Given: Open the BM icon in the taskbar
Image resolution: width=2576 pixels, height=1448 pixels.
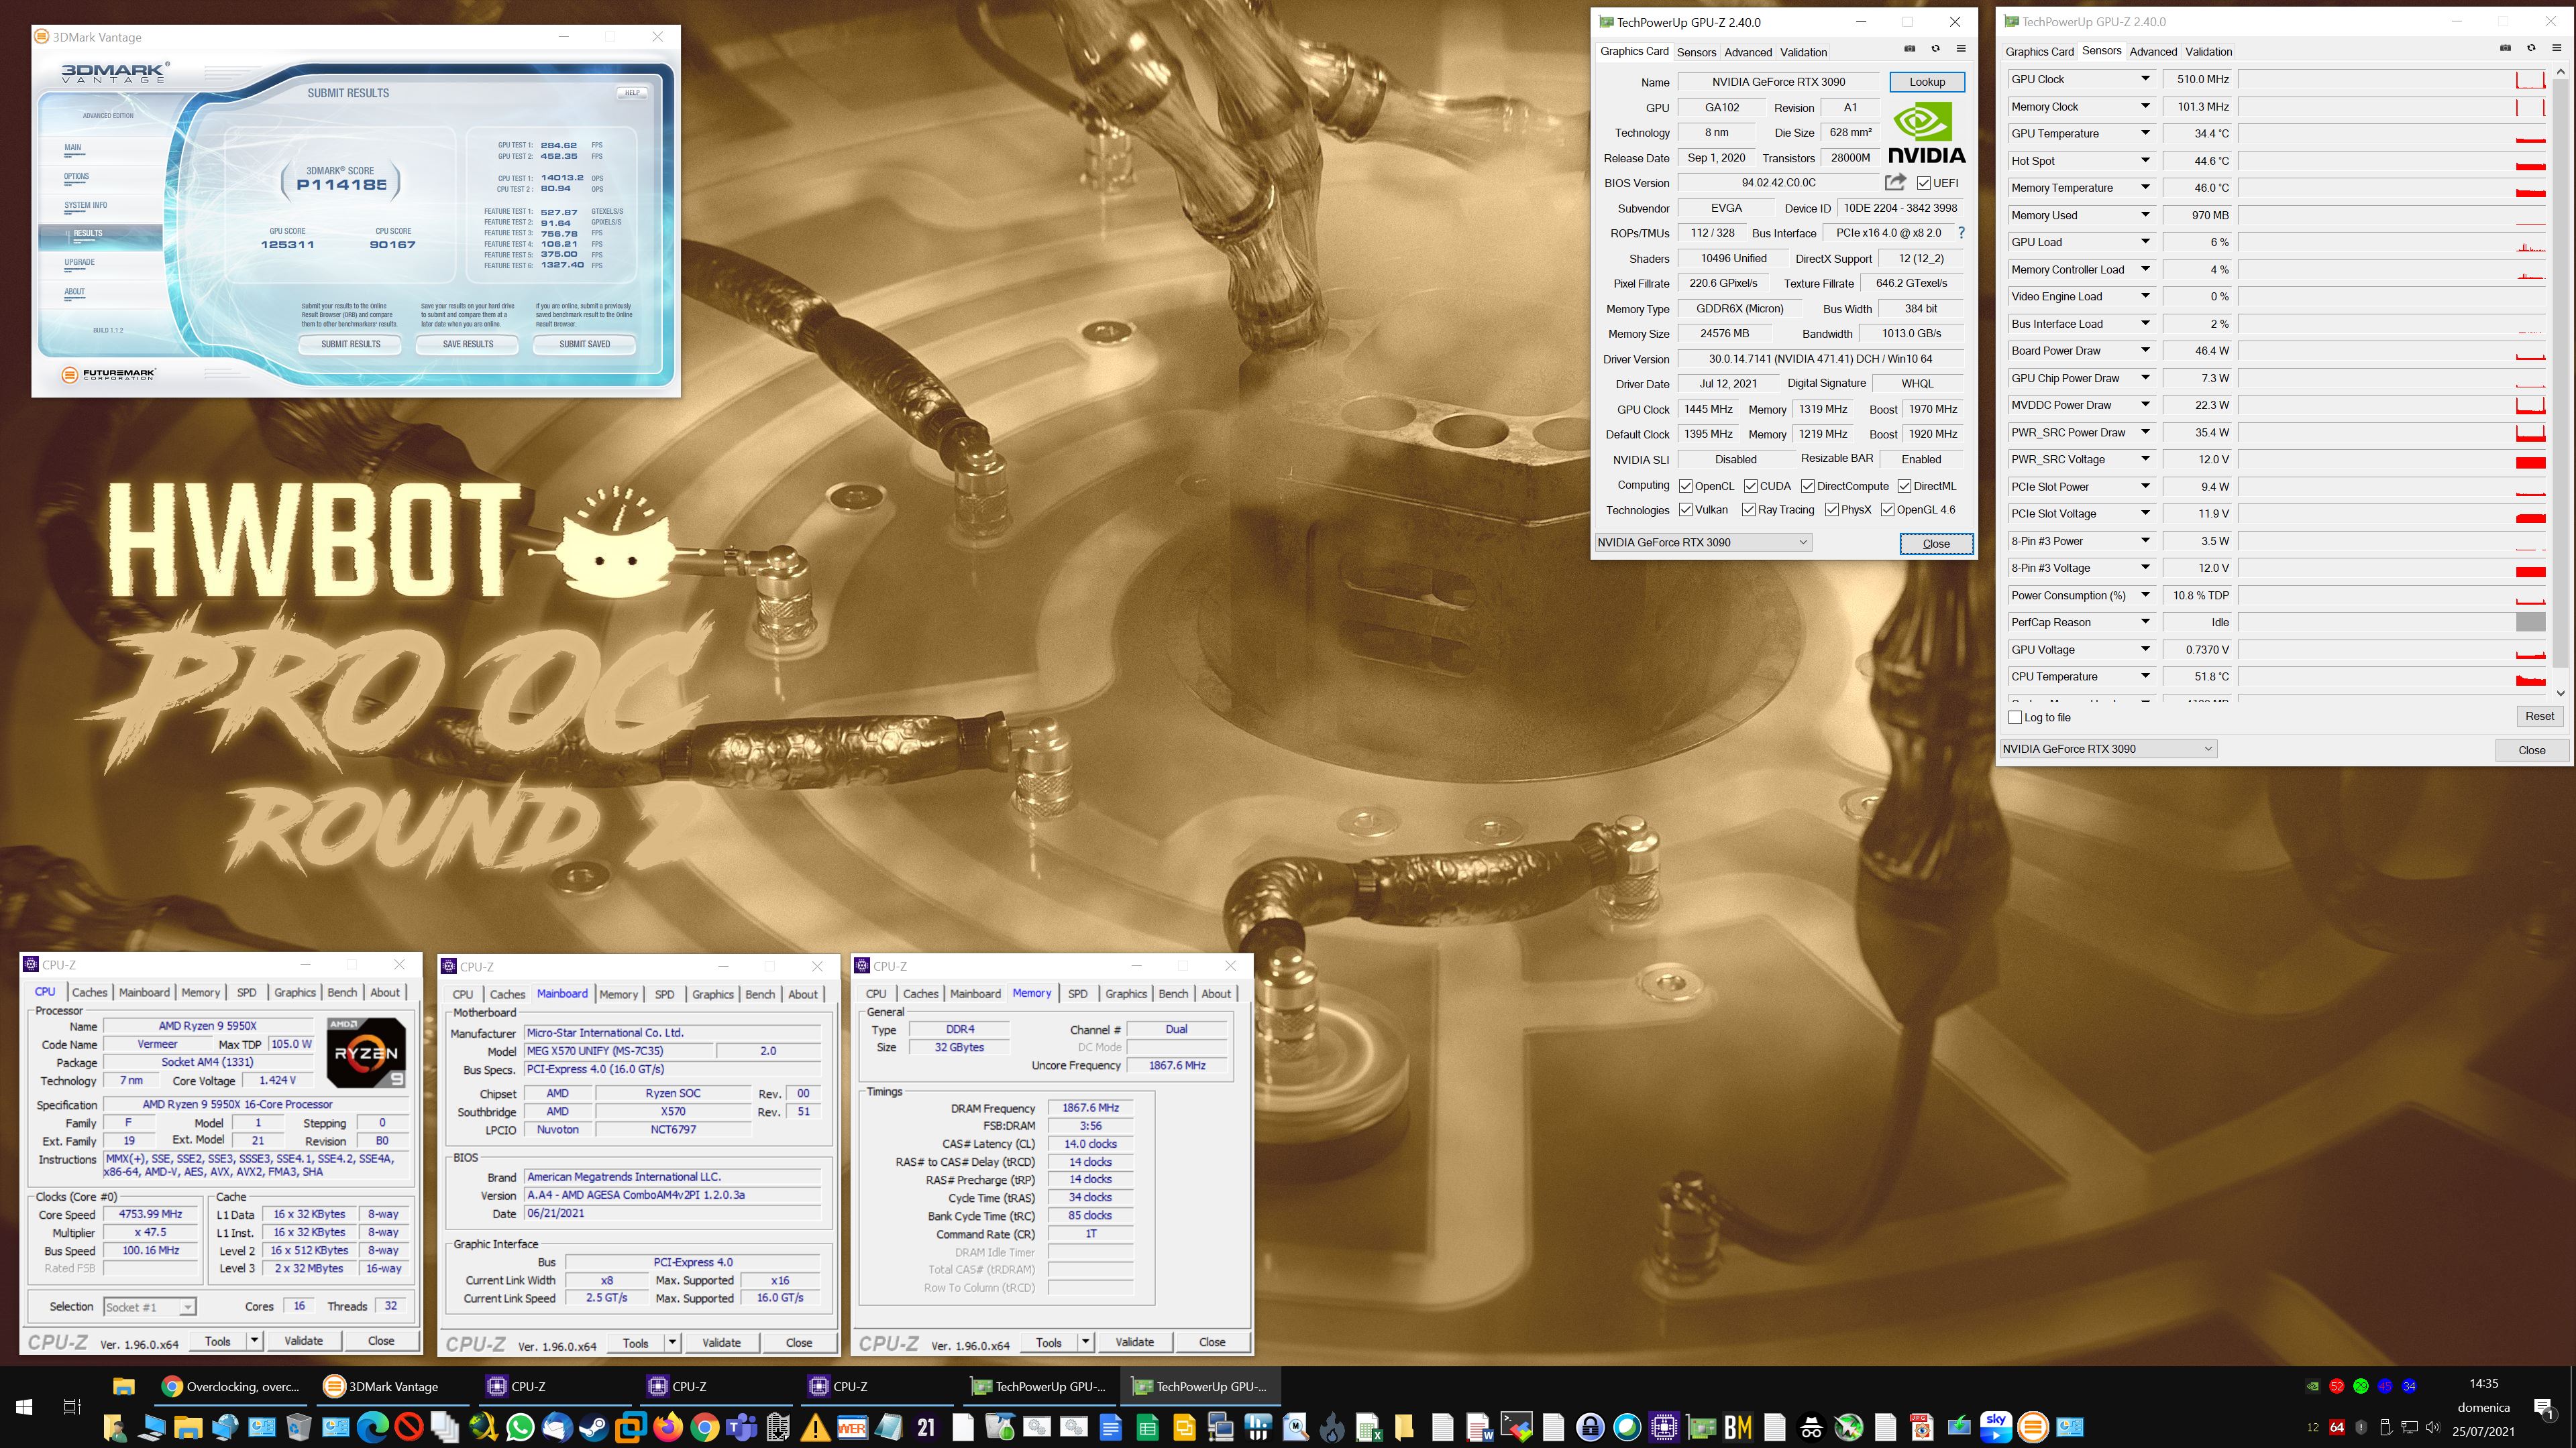Looking at the screenshot, I should click(1738, 1427).
